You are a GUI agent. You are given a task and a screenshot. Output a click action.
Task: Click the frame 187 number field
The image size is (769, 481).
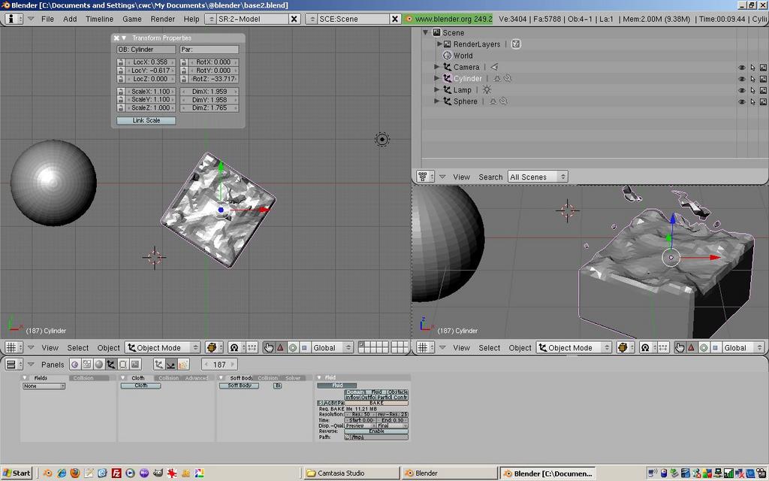coord(219,365)
